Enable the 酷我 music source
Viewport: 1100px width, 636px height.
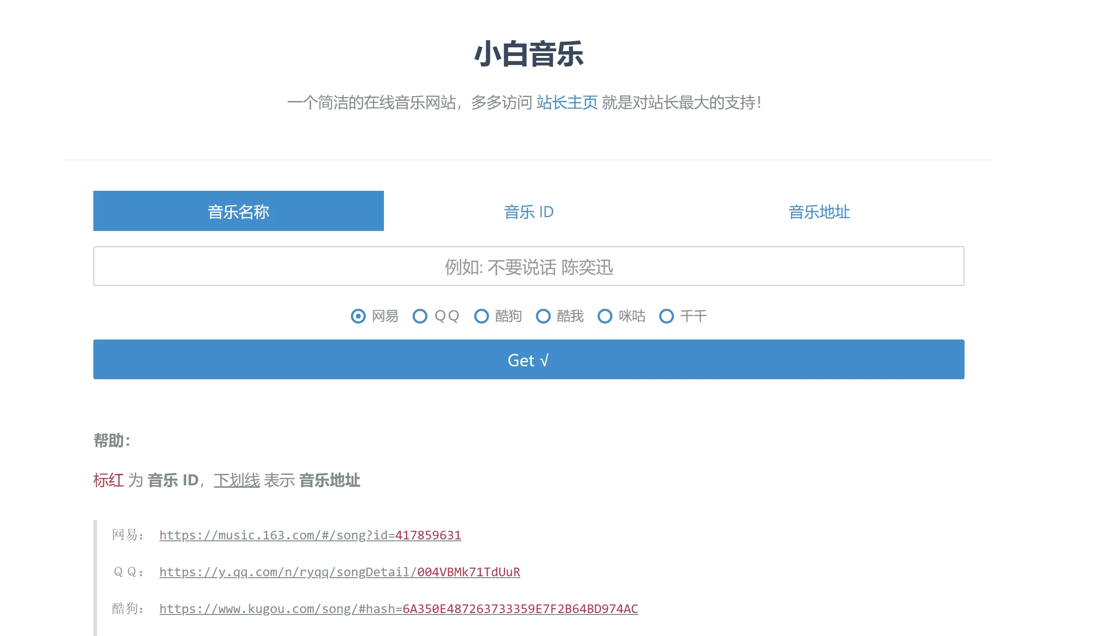[x=544, y=316]
